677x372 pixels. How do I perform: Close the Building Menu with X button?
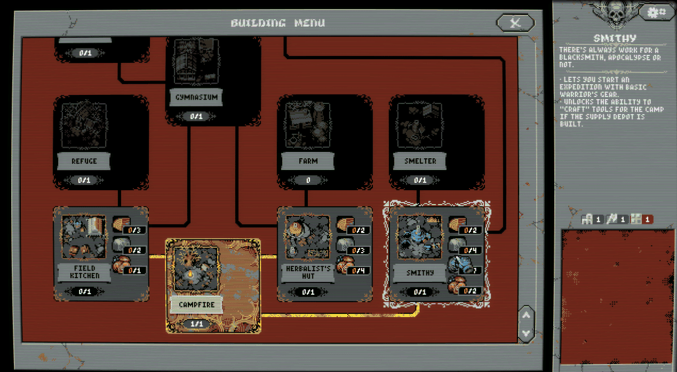[x=515, y=22]
